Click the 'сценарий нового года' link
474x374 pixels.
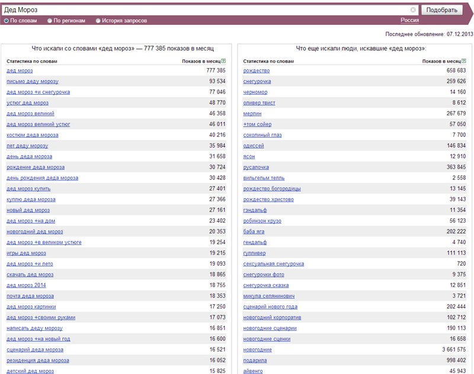click(270, 307)
